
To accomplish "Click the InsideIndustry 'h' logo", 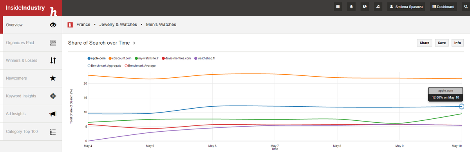I will 54,12.
